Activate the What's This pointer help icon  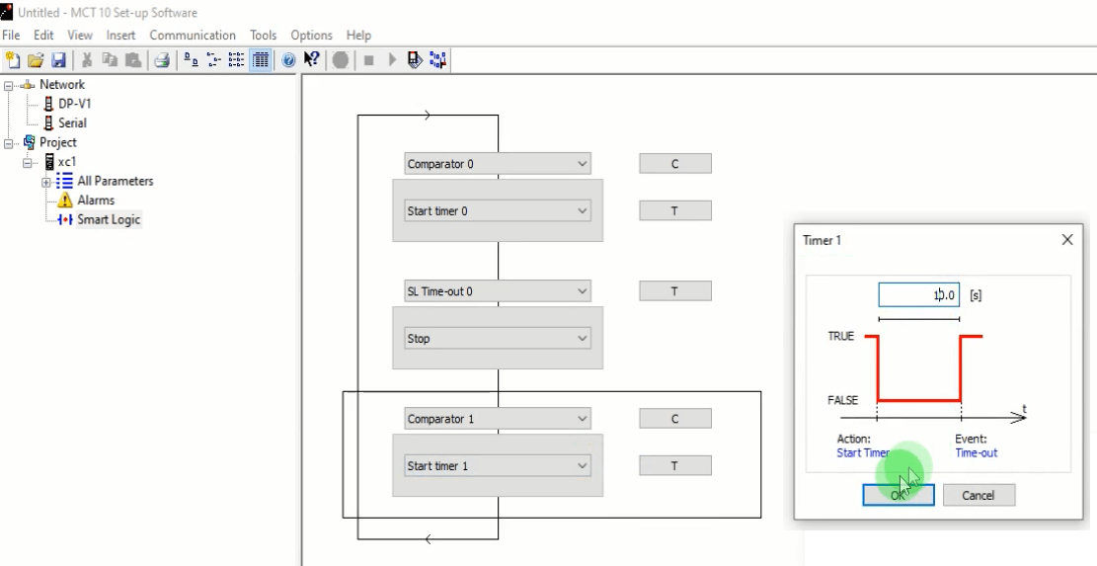click(x=310, y=60)
